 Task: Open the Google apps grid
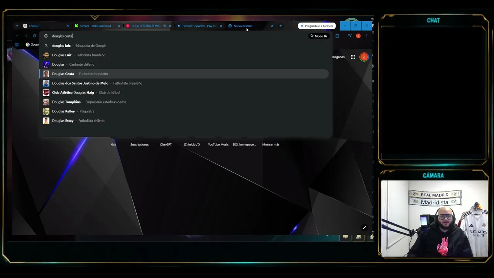coord(353,57)
